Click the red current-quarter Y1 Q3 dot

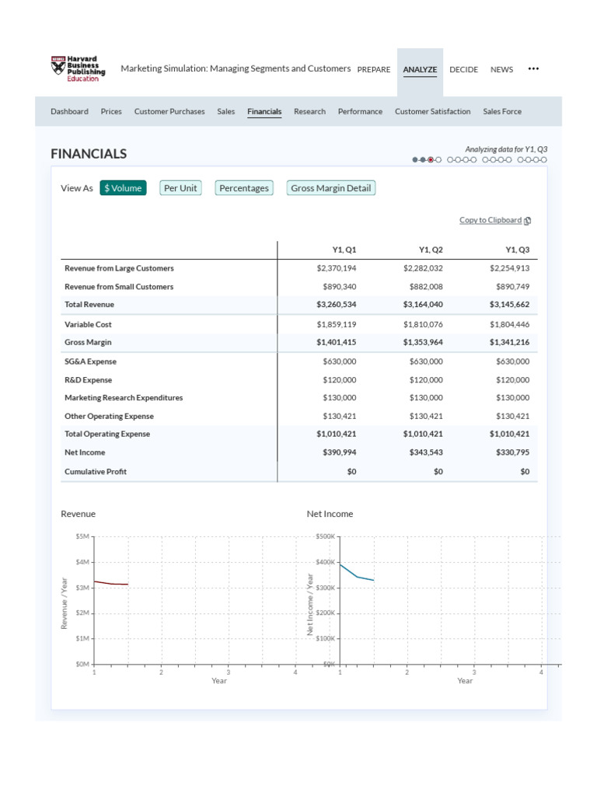[x=431, y=160]
